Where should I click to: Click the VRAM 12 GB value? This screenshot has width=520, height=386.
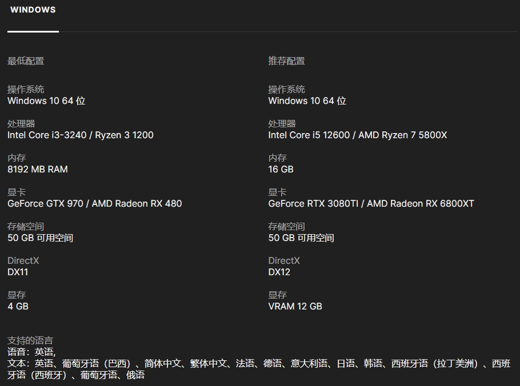tap(295, 306)
